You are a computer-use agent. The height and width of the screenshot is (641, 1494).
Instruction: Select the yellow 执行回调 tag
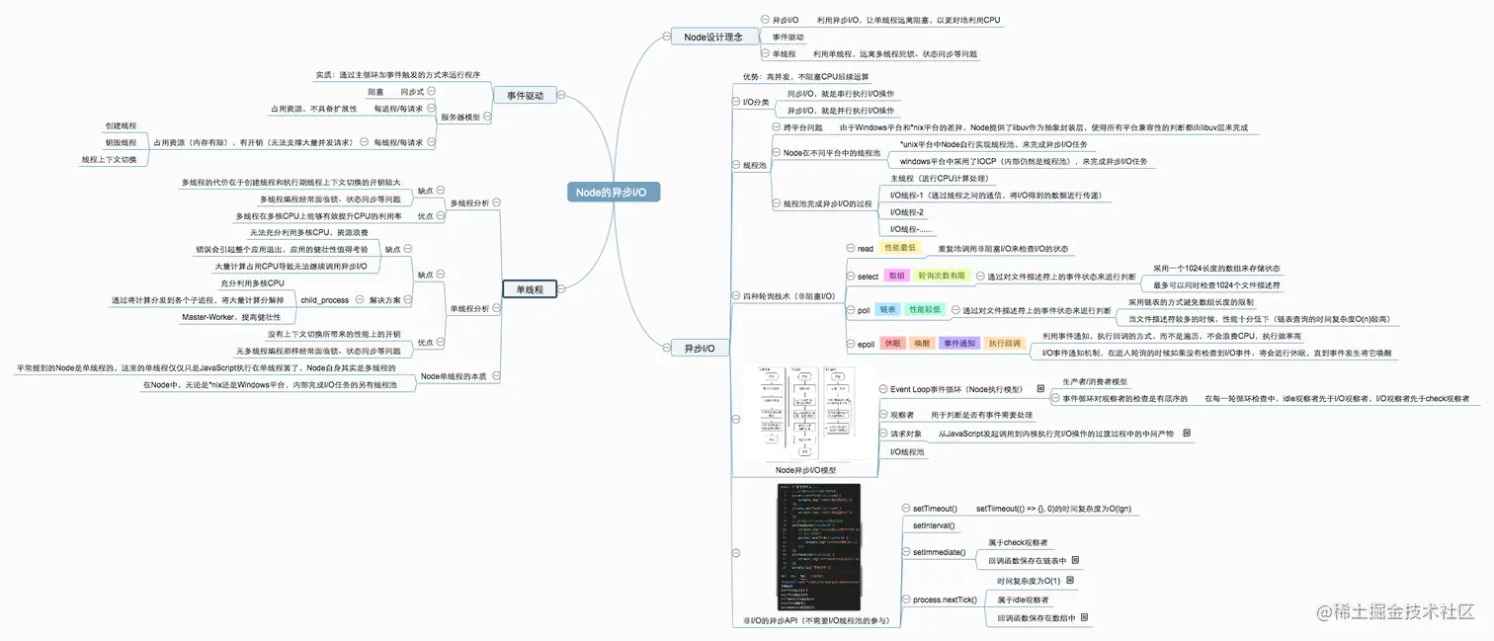[1004, 344]
